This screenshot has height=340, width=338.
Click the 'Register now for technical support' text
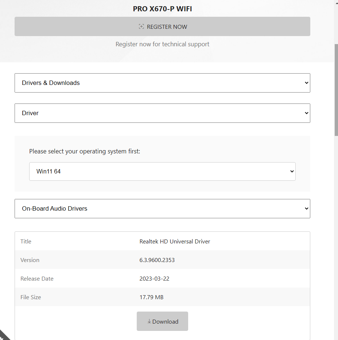click(162, 44)
